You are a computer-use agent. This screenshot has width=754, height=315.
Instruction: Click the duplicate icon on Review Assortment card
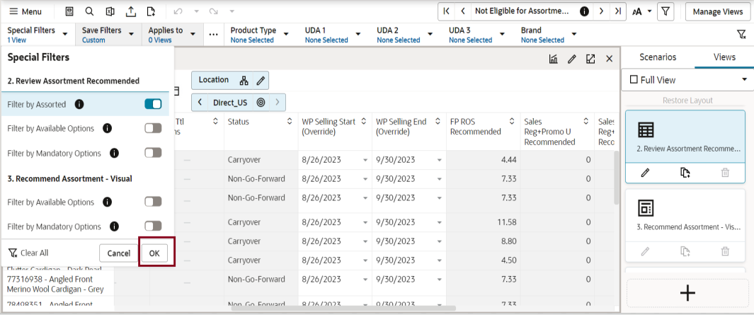[x=685, y=173]
